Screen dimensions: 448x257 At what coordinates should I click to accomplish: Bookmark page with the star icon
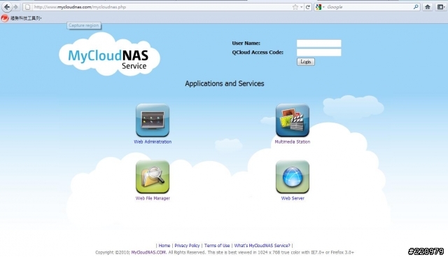coord(295,7)
